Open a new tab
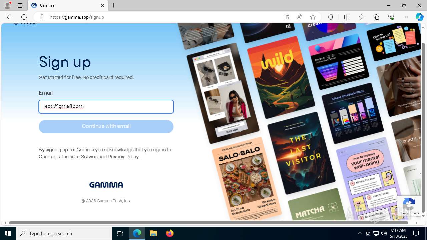This screenshot has width=427, height=240. pyautogui.click(x=114, y=5)
